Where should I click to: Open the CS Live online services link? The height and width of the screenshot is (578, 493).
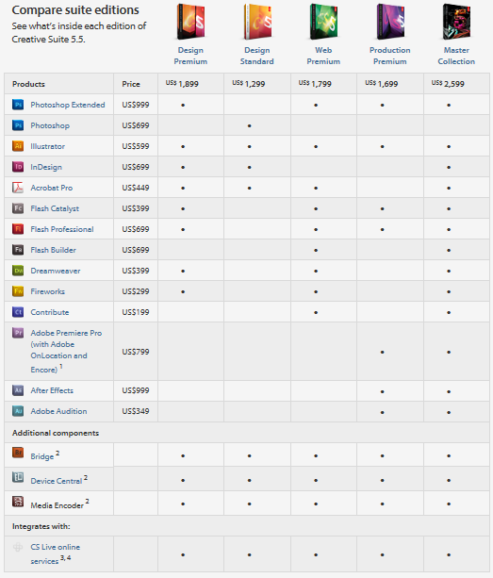(56, 553)
